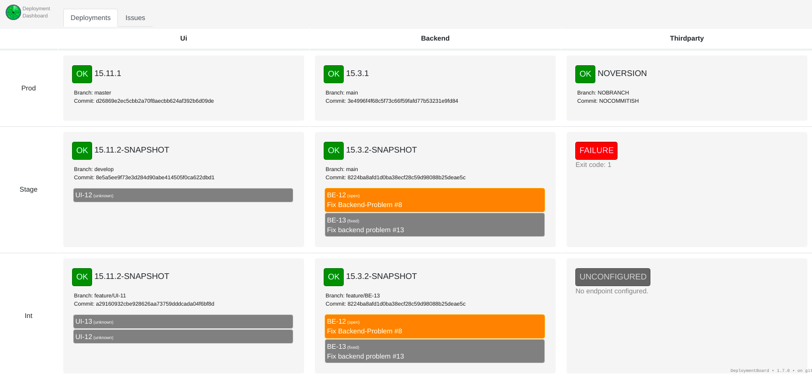Image resolution: width=812 pixels, height=375 pixels.
Task: Click the DeploymentBoard 1.7.0 footer text
Action: click(771, 370)
